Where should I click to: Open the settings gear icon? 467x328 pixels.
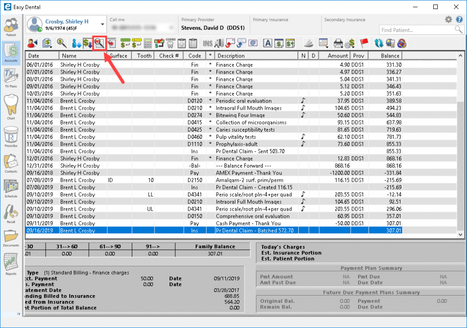pyautogui.click(x=448, y=20)
